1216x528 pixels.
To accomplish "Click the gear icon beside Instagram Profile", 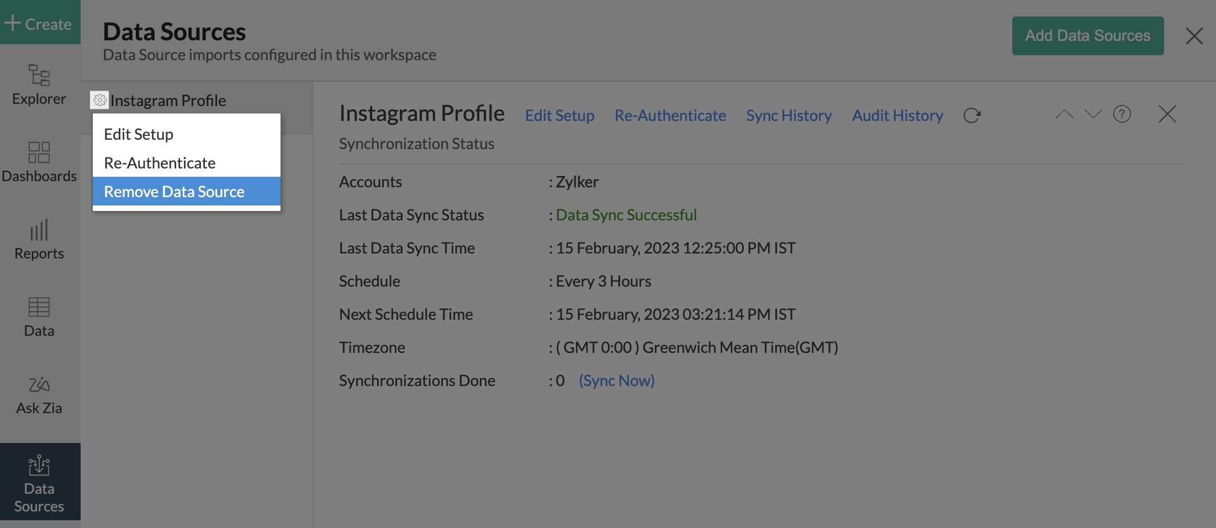I will 99,100.
